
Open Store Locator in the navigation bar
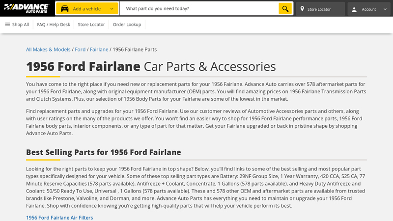(91, 25)
